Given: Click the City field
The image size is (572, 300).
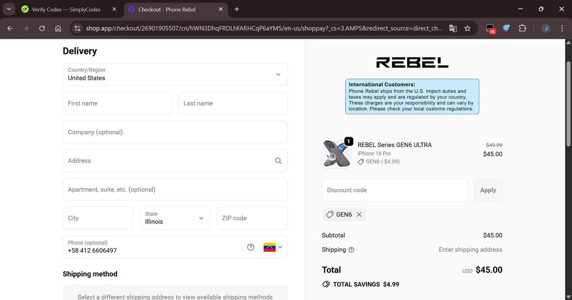Looking at the screenshot, I should 98,218.
